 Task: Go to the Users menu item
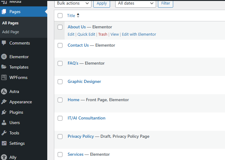[x=14, y=123]
